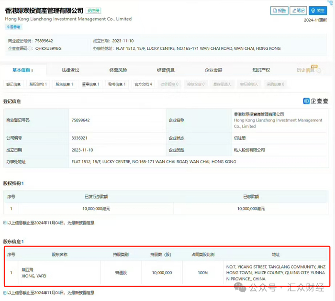Click the 报告 report button
Viewport: 335px width, 301px height.
[279, 11]
